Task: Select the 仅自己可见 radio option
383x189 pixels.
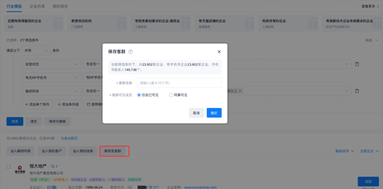Action: pyautogui.click(x=139, y=95)
